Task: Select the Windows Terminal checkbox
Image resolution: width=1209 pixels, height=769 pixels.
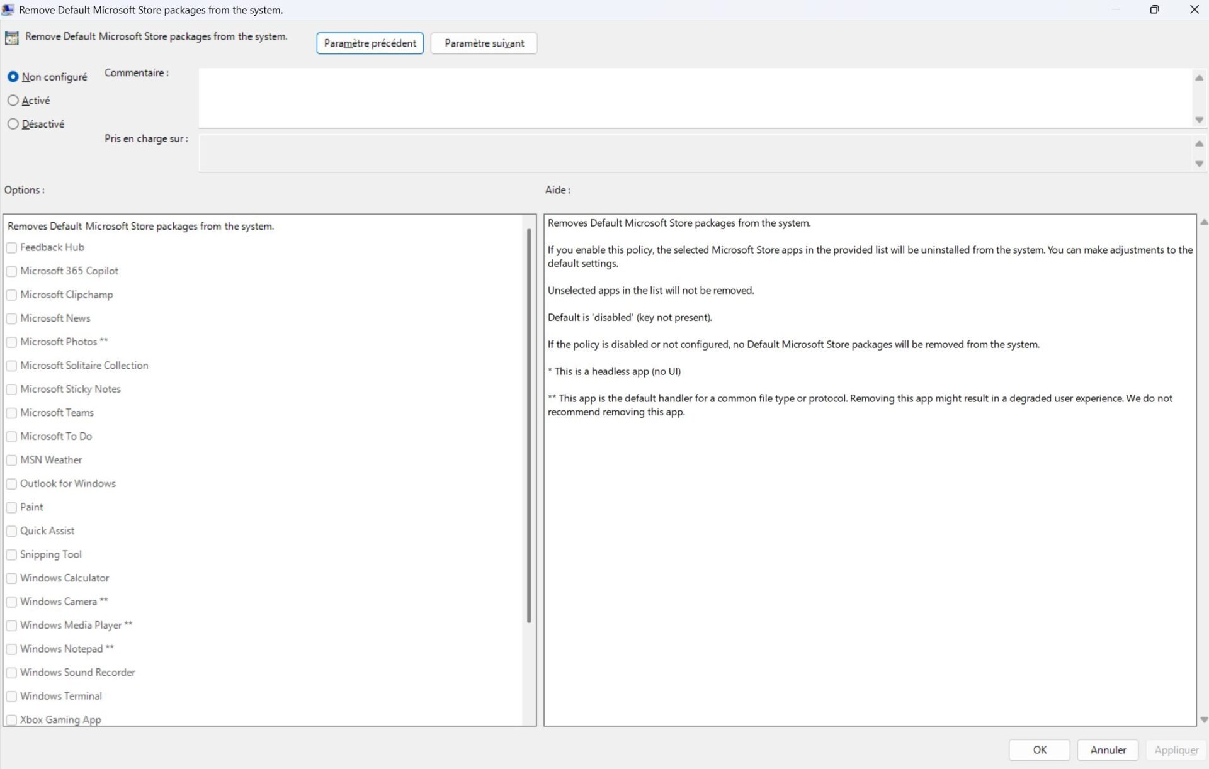Action: pyautogui.click(x=11, y=696)
